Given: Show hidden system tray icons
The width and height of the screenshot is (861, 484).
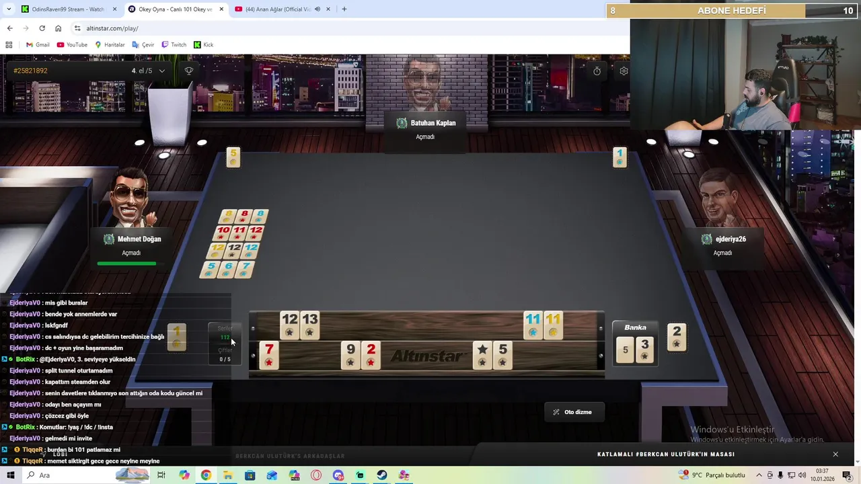Looking at the screenshot, I should coord(758,475).
